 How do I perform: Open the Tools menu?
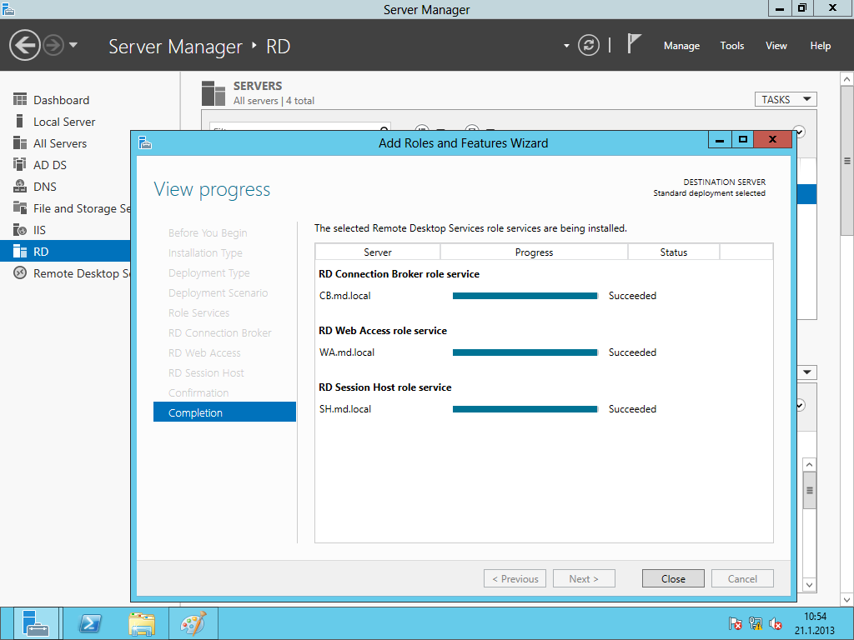point(731,46)
